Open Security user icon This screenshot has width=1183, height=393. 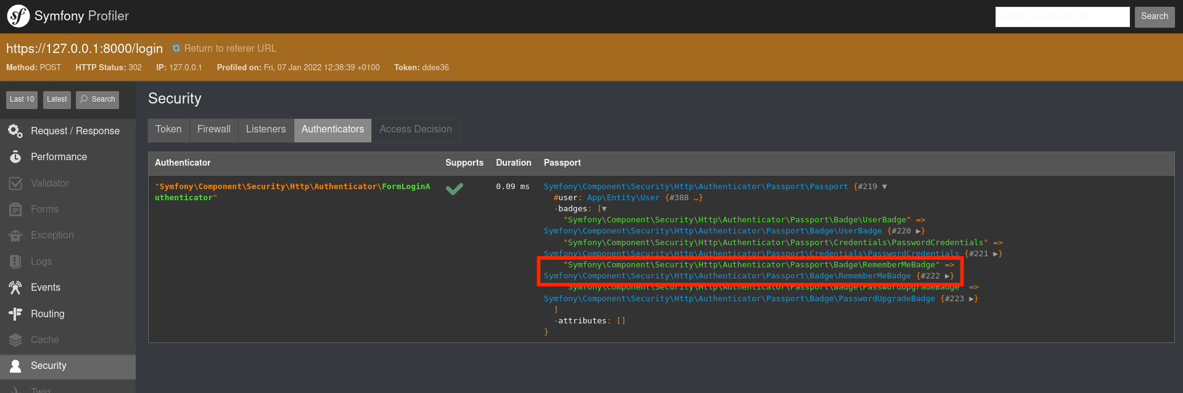click(x=15, y=366)
